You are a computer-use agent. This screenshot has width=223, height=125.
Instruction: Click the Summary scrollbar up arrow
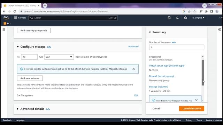(x=203, y=56)
